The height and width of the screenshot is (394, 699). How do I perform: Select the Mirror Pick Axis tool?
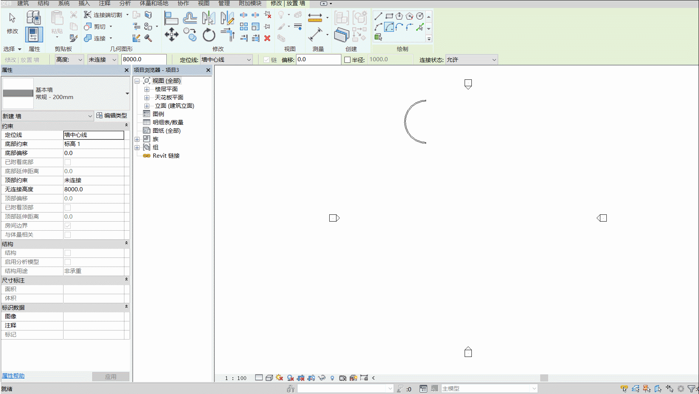coord(209,18)
